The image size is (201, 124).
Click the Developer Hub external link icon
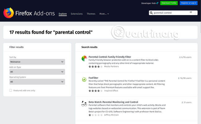coord(157,3)
